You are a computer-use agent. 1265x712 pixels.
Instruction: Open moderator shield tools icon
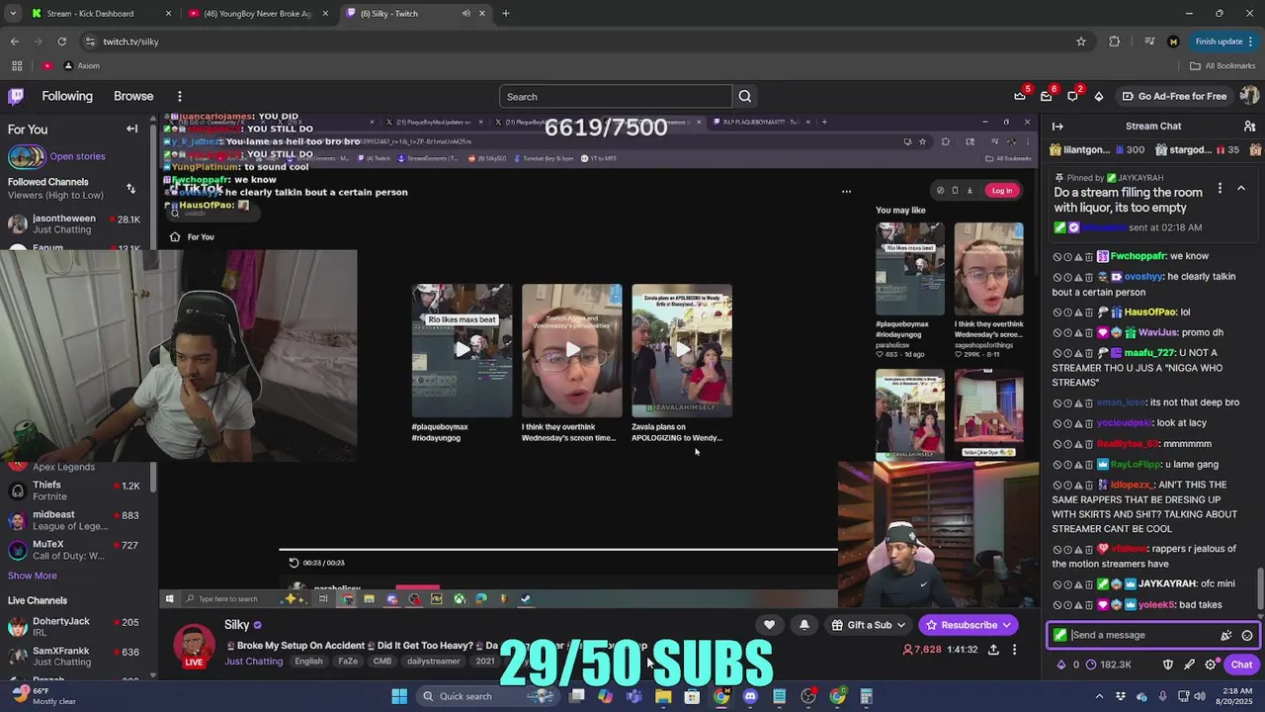1168,665
